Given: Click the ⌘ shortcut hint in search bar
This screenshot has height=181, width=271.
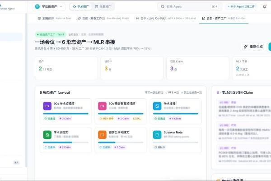Looking at the screenshot, I should 215,7.
